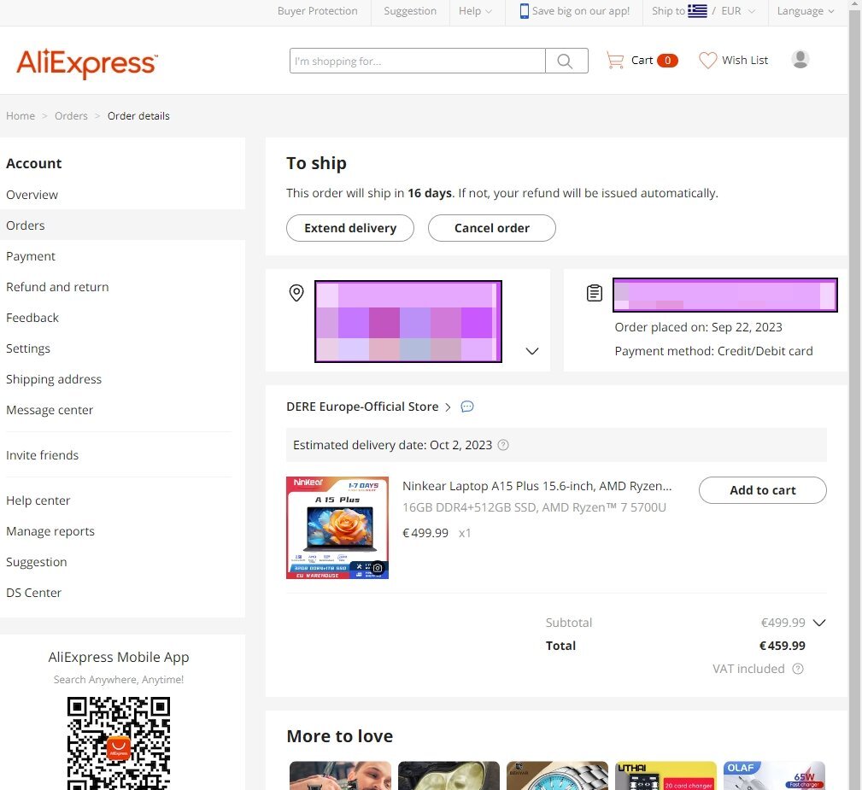This screenshot has width=862, height=790.
Task: Open Overview in account sidebar
Action: [x=32, y=195]
